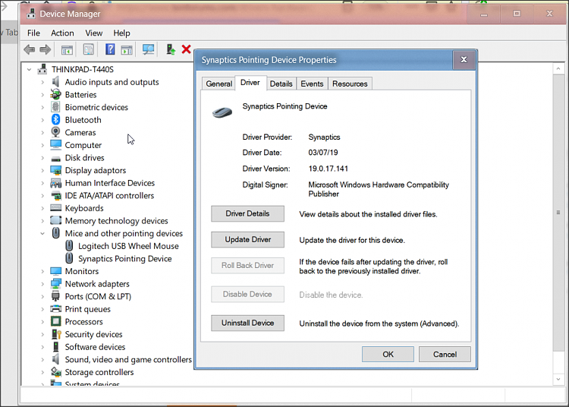
Task: Switch to the Details tab
Action: [x=281, y=84]
